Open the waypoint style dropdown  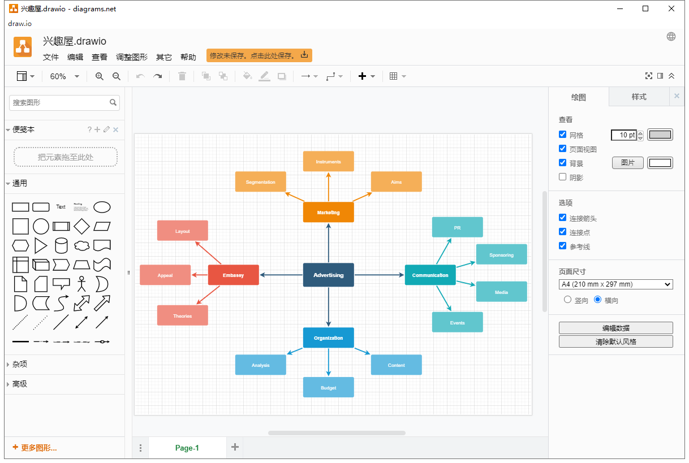[x=334, y=76]
